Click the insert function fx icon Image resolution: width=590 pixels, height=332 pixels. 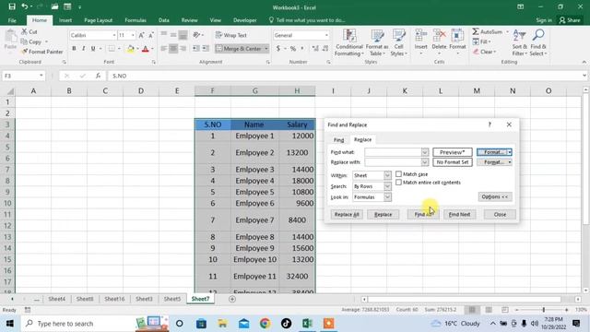pyautogui.click(x=98, y=76)
